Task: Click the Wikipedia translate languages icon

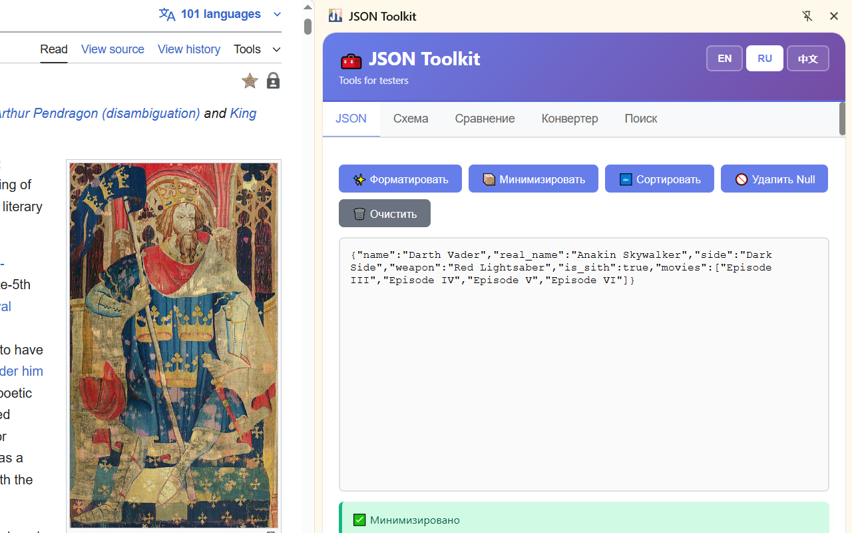Action: tap(167, 15)
